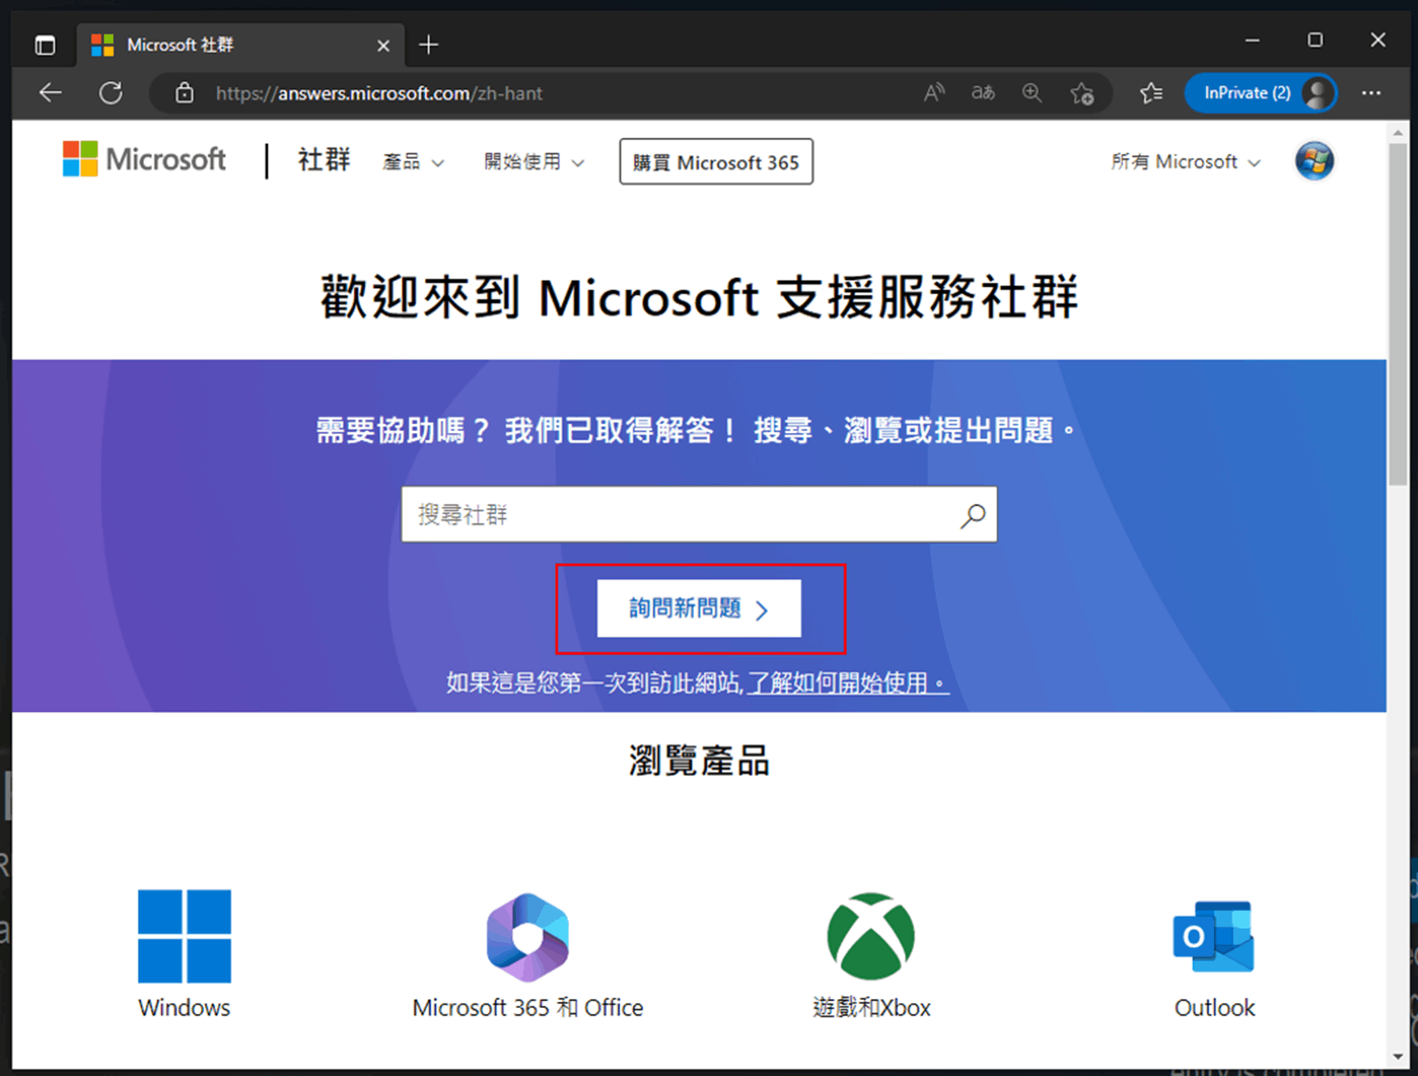This screenshot has height=1076, width=1418.
Task: Click the scrollbar up arrow
Action: click(1397, 133)
